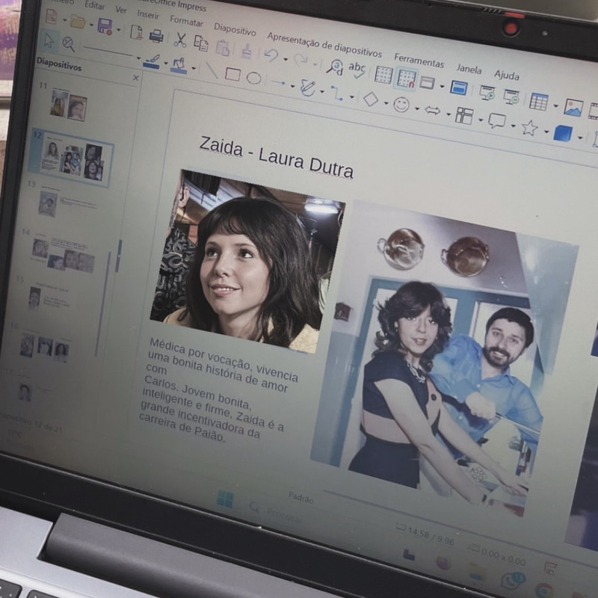Screen dimensions: 598x598
Task: Open the Formatar menu
Action: (186, 22)
